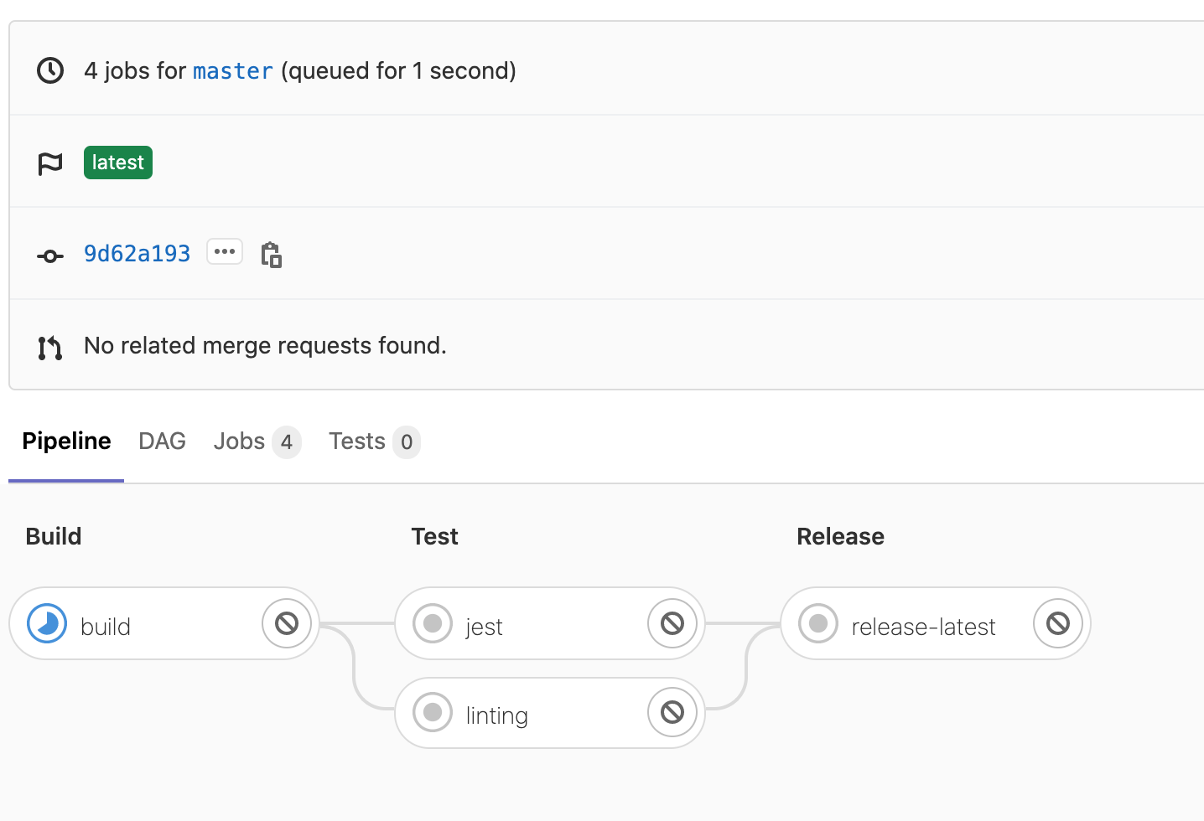1204x821 pixels.
Task: Expand the commit message ellipsis
Action: [x=225, y=252]
